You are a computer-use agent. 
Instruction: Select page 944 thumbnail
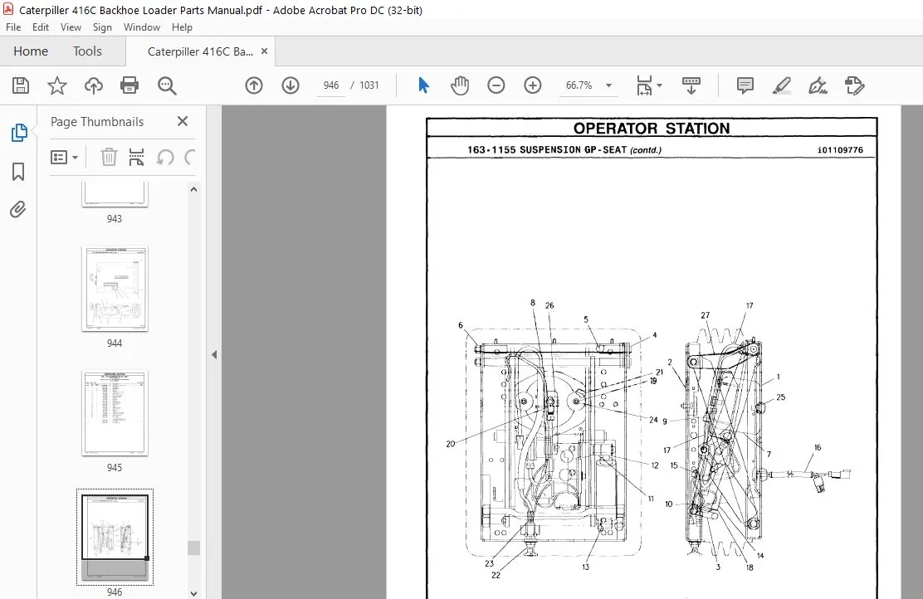(115, 289)
